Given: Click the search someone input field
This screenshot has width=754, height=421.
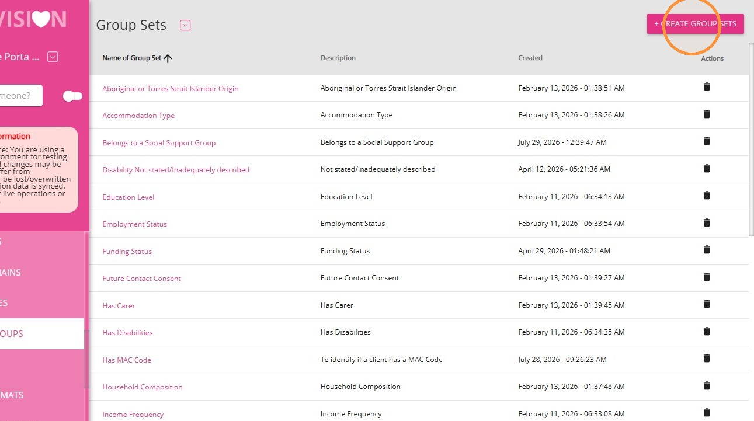Looking at the screenshot, I should pos(21,96).
